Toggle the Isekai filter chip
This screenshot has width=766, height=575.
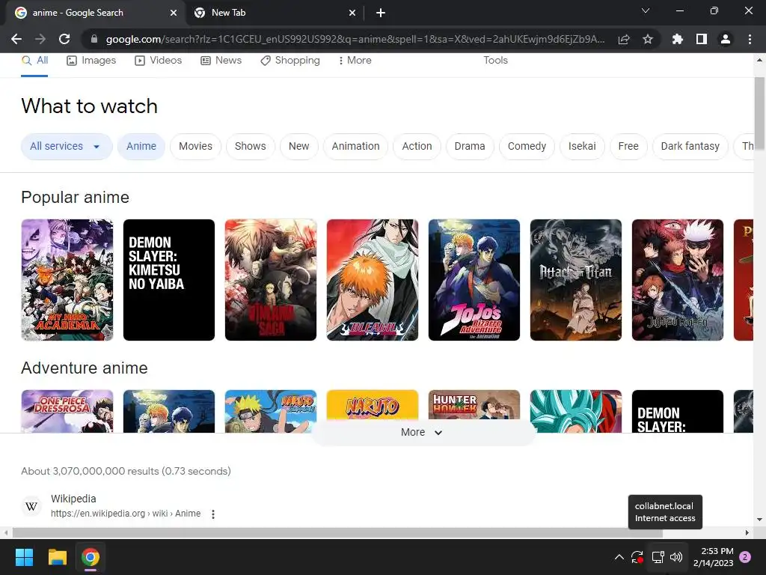(582, 146)
